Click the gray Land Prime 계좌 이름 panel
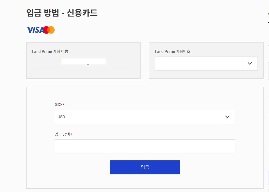Viewport: 269px width, 192px height. tap(83, 73)
